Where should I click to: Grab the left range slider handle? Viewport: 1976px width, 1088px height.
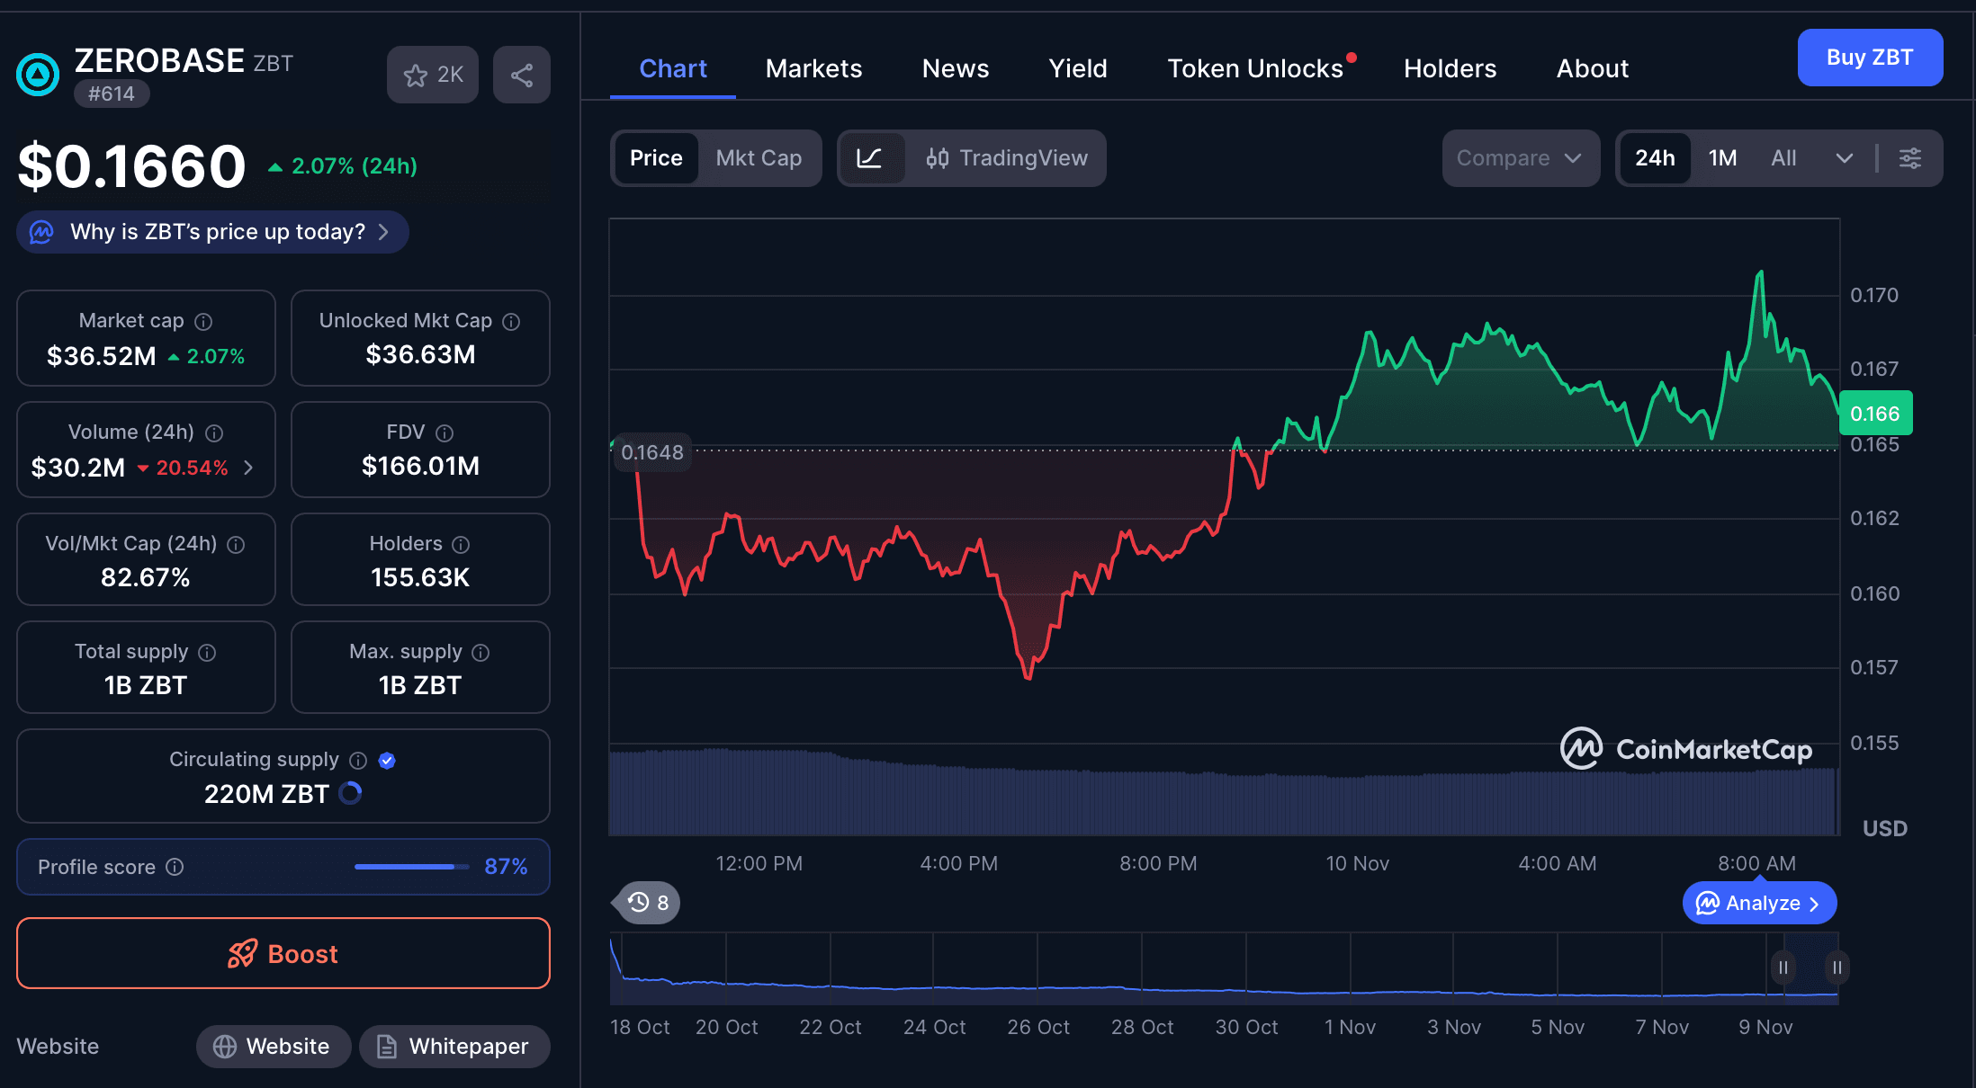click(x=1783, y=968)
